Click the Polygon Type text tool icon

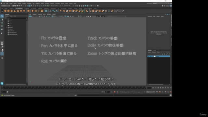(39, 11)
